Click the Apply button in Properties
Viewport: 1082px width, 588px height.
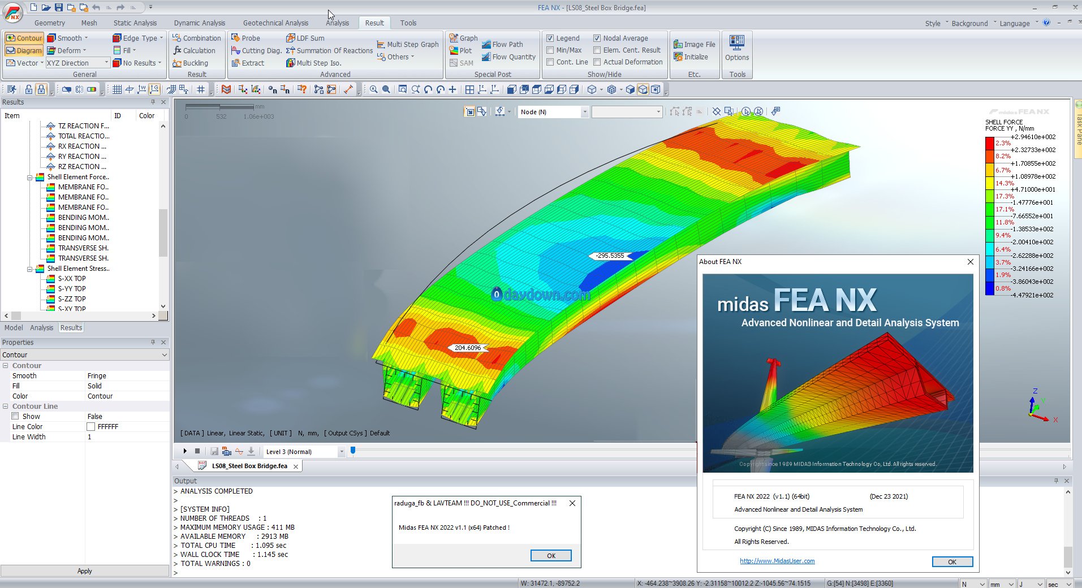pos(84,571)
